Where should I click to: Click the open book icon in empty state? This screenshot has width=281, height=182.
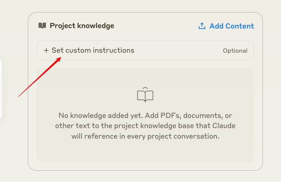pos(145,95)
